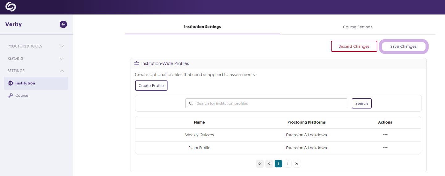Go to the next page of profiles
Screen dimensions: 445x176
[x=288, y=164]
